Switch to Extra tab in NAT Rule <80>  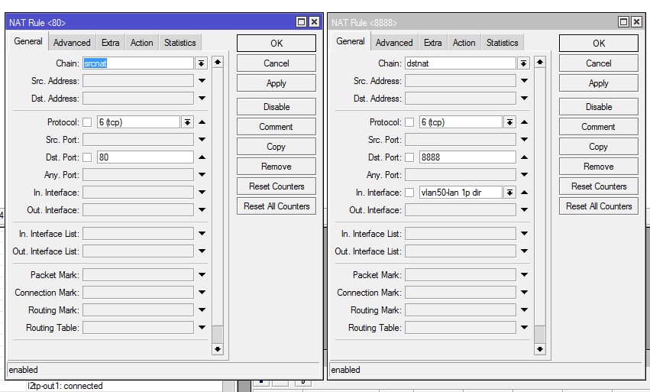(x=111, y=42)
